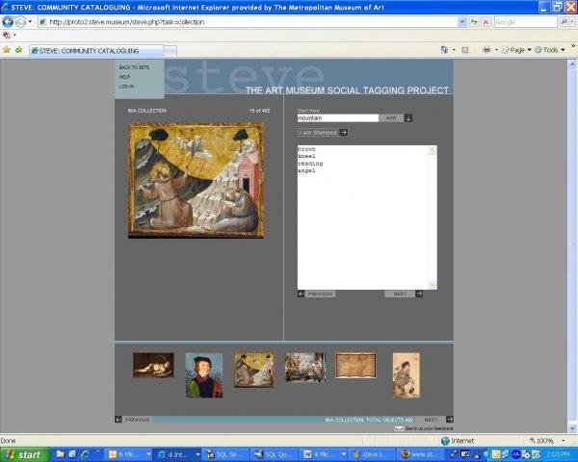This screenshot has width=578, height=462.
Task: Open the Page menu
Action: 516,50
